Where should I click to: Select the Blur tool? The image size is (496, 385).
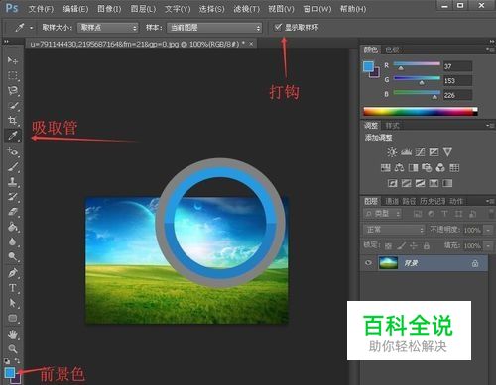tap(13, 241)
